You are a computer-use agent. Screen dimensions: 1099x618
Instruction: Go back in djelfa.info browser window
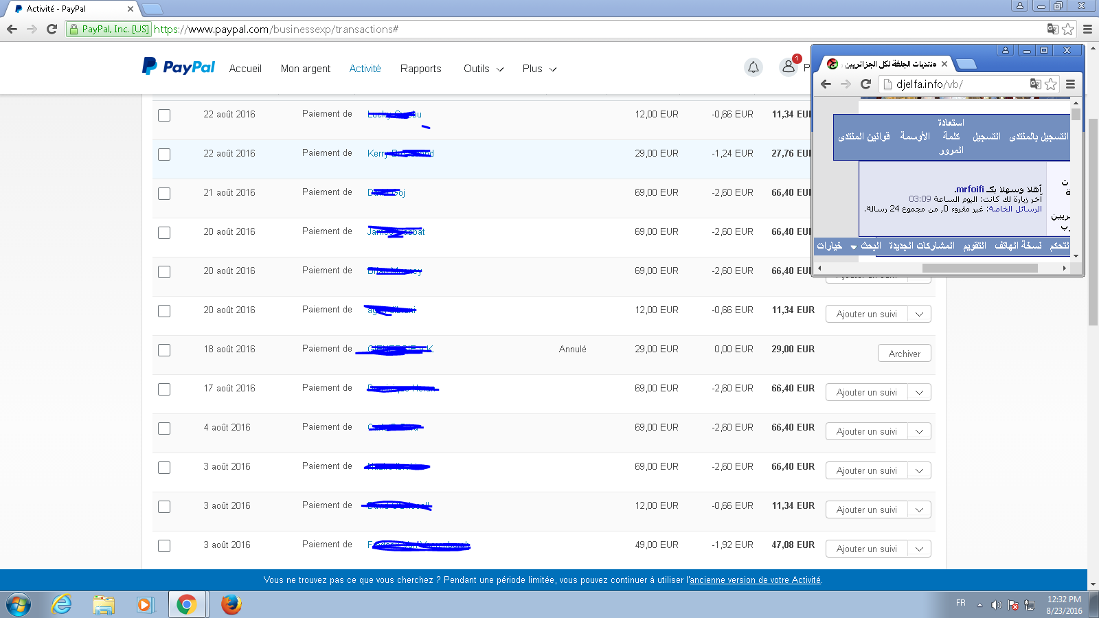[826, 84]
